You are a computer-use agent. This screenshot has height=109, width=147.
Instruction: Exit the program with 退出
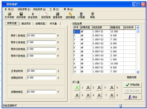point(133,97)
